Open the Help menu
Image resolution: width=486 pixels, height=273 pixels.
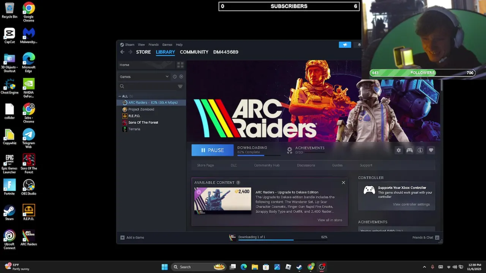point(179,45)
